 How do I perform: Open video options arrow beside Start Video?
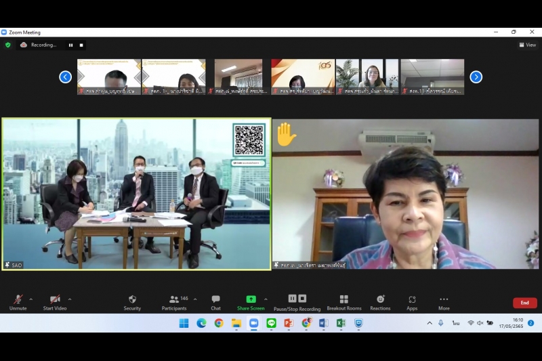click(69, 299)
